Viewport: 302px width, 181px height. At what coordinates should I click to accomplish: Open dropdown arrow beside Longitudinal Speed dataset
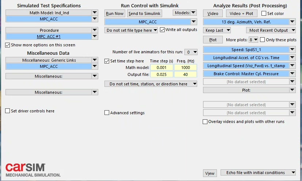tap(293, 66)
